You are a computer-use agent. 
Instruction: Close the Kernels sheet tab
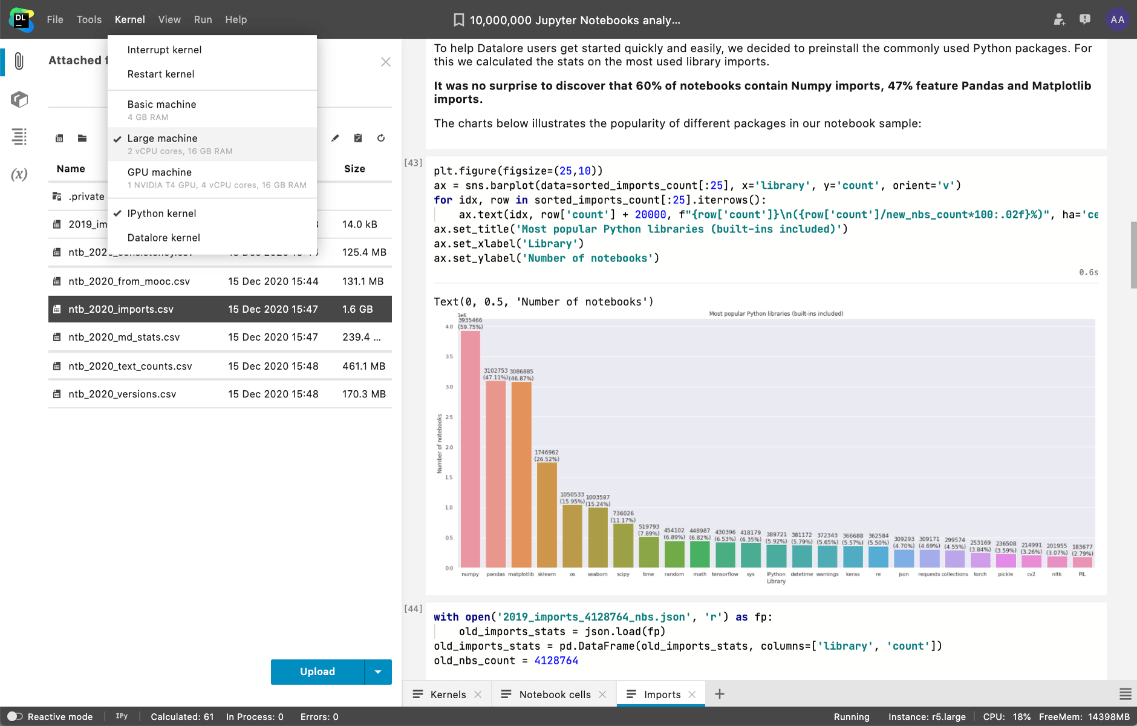(x=478, y=695)
